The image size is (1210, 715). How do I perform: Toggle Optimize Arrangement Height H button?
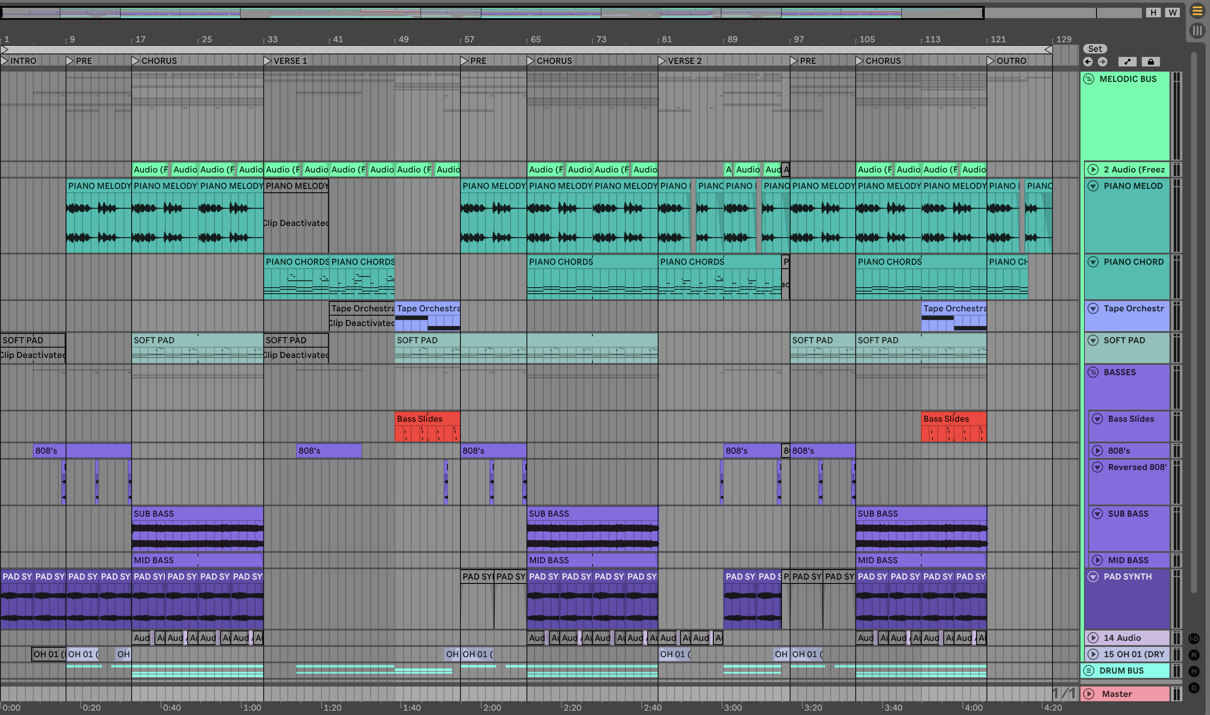click(1153, 13)
